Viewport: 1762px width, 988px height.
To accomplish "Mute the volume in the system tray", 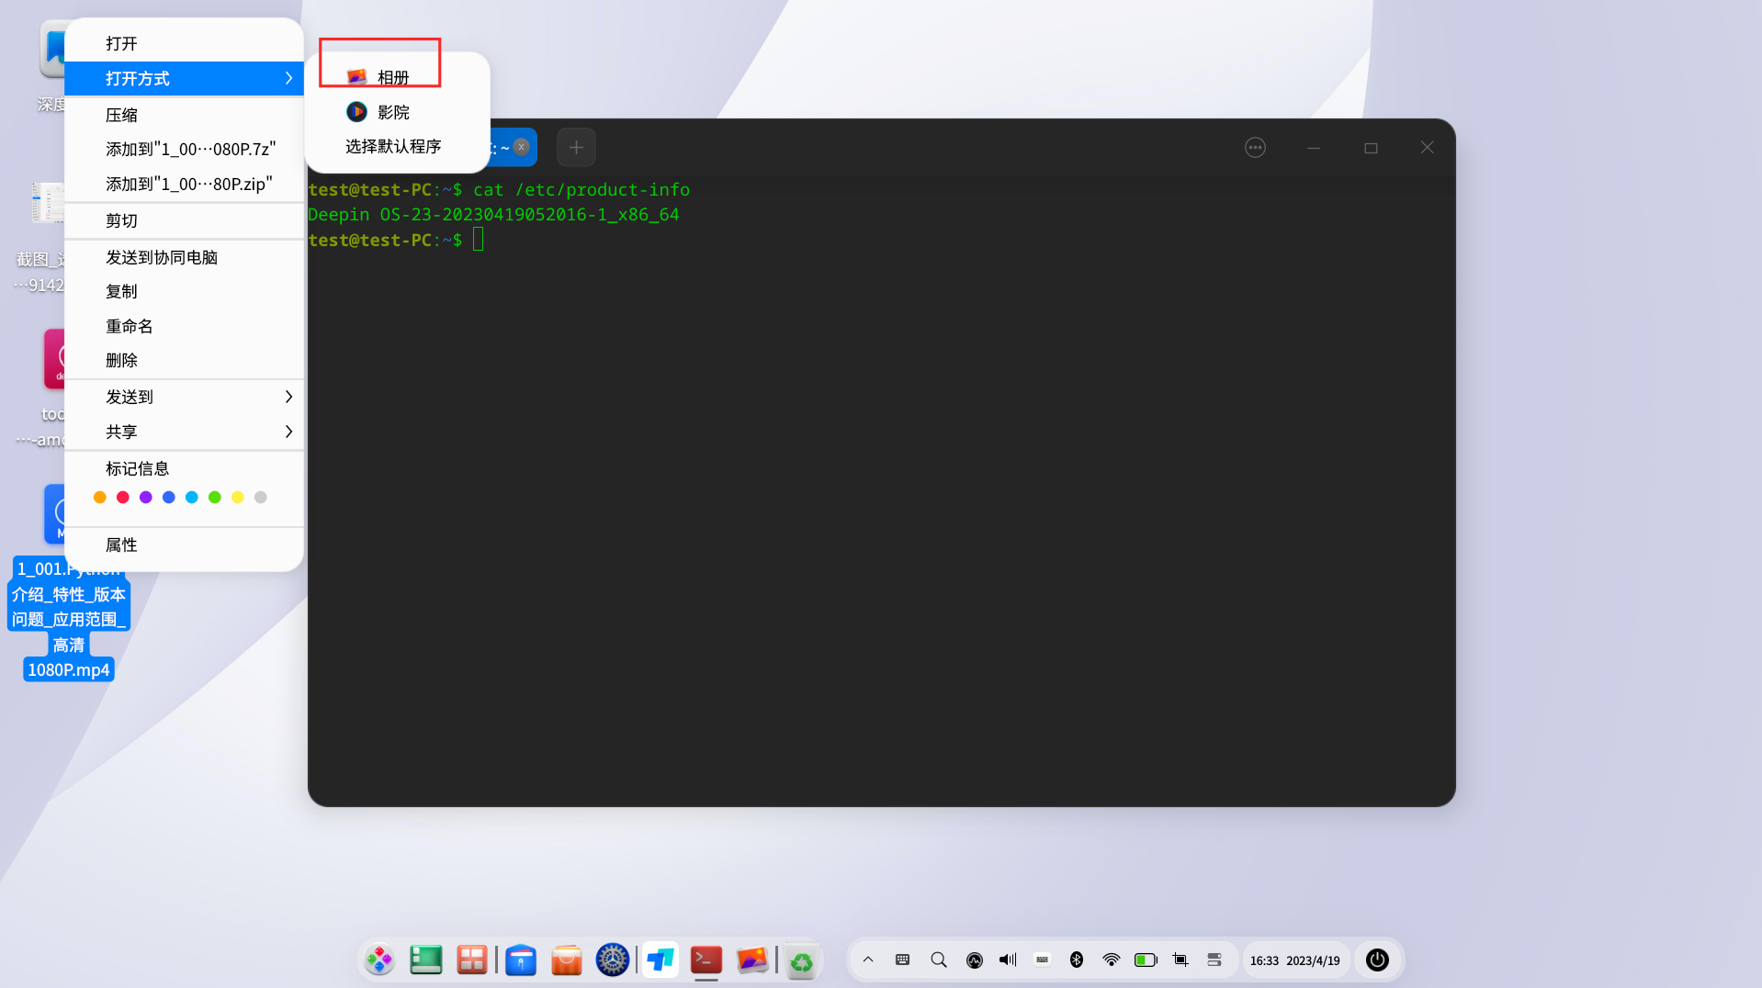I will click(1007, 960).
